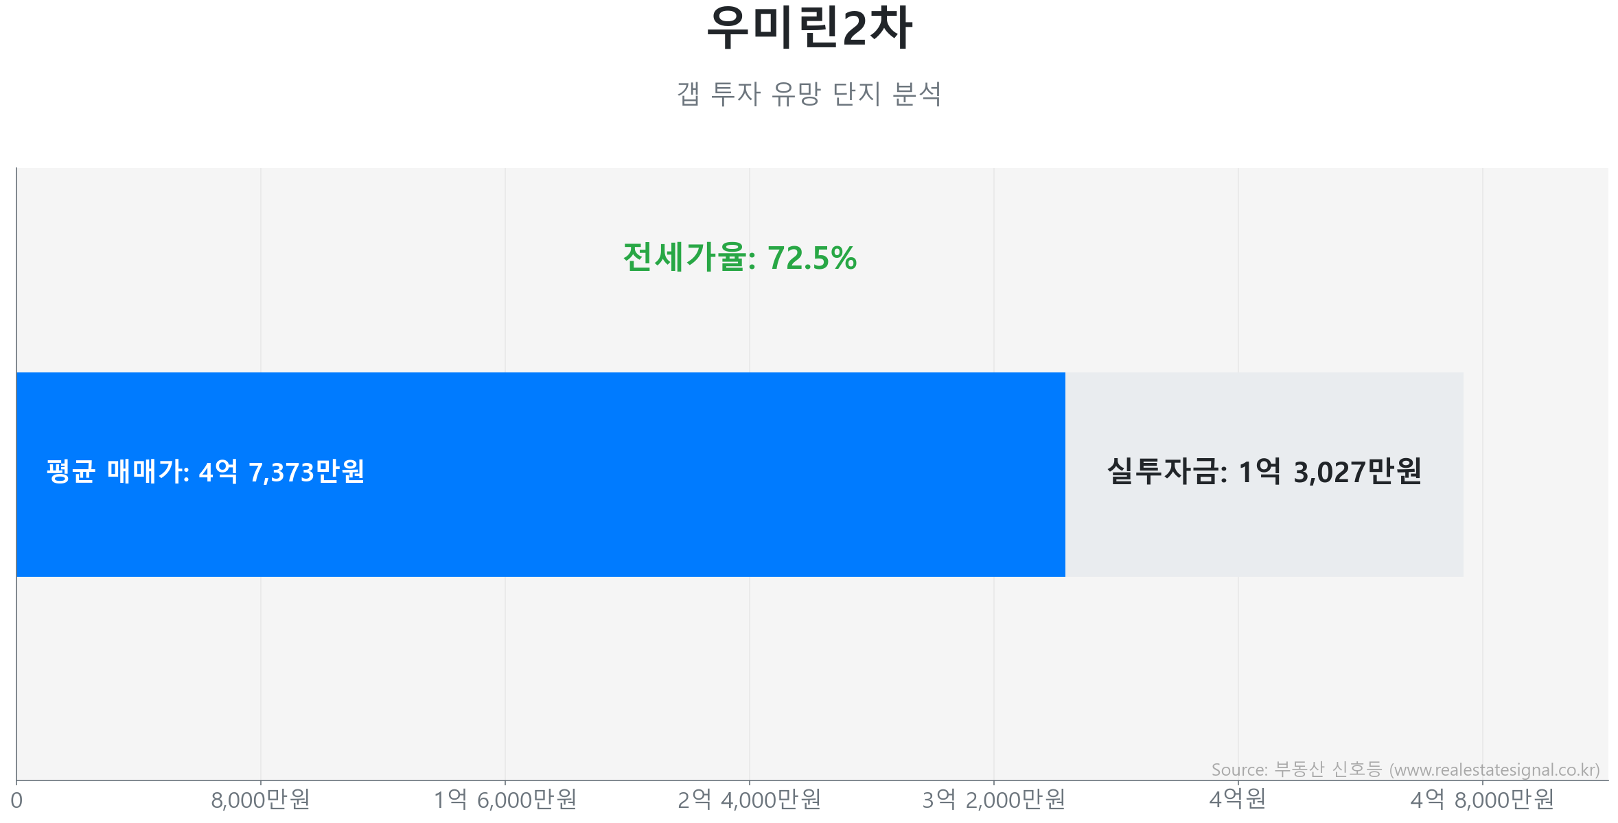Select the 평균 매매가 4억 7,373만원 label
Screen dimensions: 1618x823
click(x=205, y=472)
